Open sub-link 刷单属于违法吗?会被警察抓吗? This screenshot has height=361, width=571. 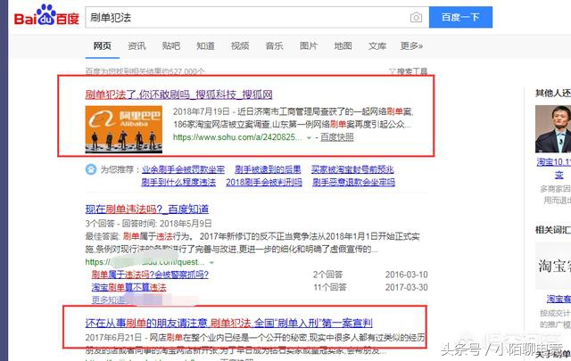(150, 275)
